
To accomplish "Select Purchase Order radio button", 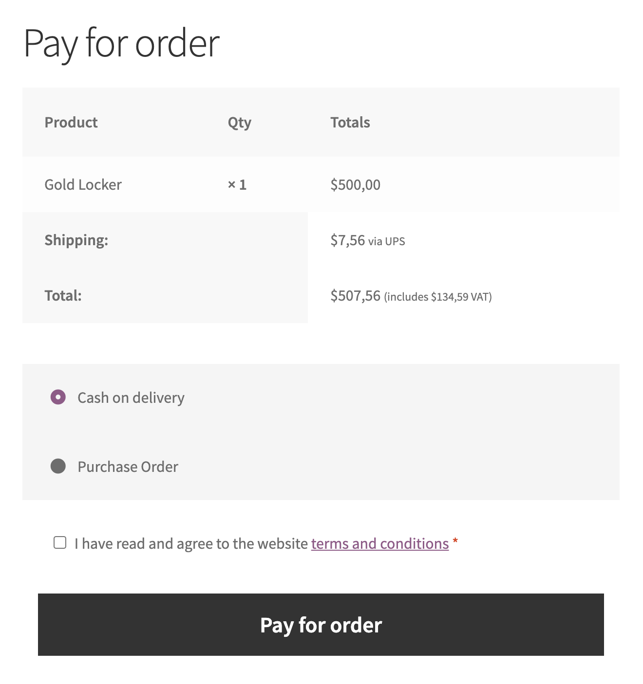I will coord(58,466).
